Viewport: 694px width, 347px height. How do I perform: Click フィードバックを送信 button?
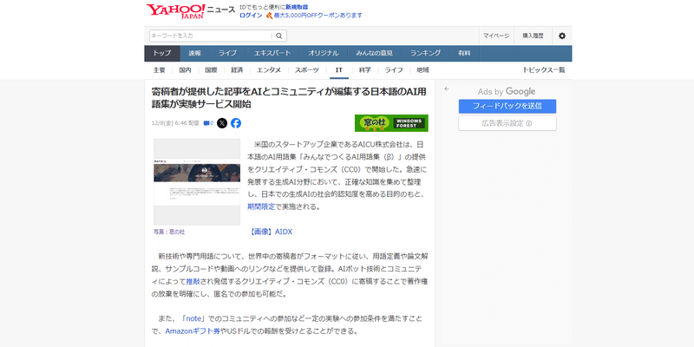[x=507, y=106]
